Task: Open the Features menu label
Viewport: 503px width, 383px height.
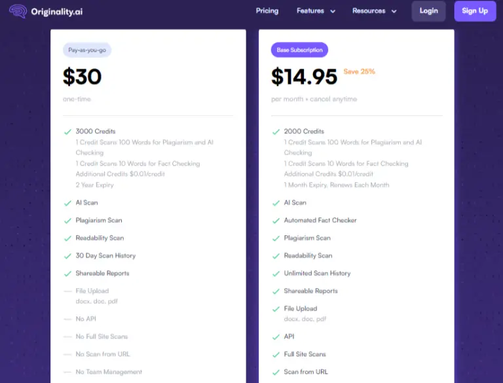Action: point(310,11)
